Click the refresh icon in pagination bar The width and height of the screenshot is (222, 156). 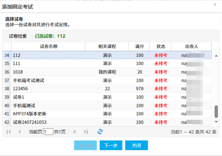tap(100, 132)
